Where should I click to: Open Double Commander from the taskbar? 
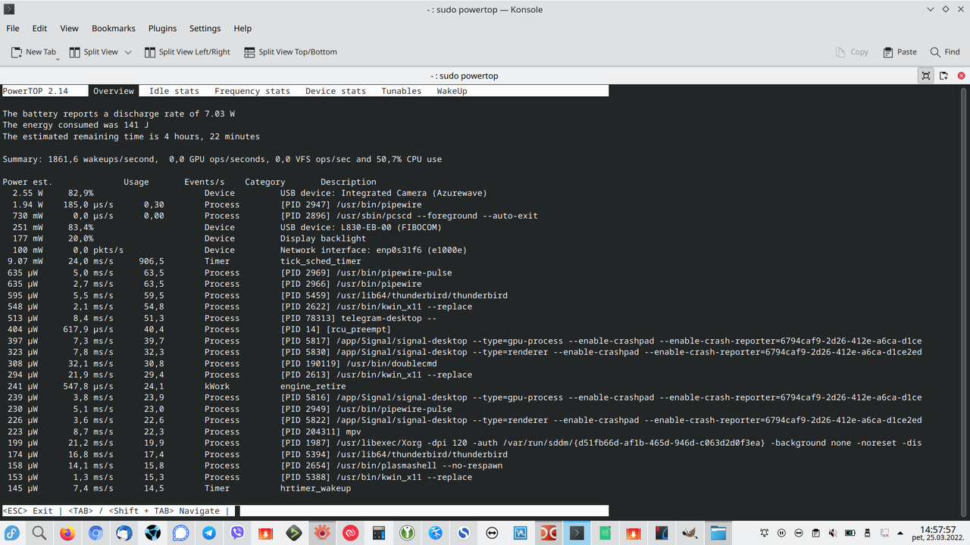[x=549, y=533]
